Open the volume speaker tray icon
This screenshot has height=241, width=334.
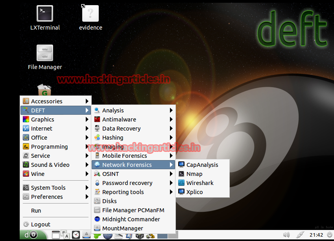286,235
